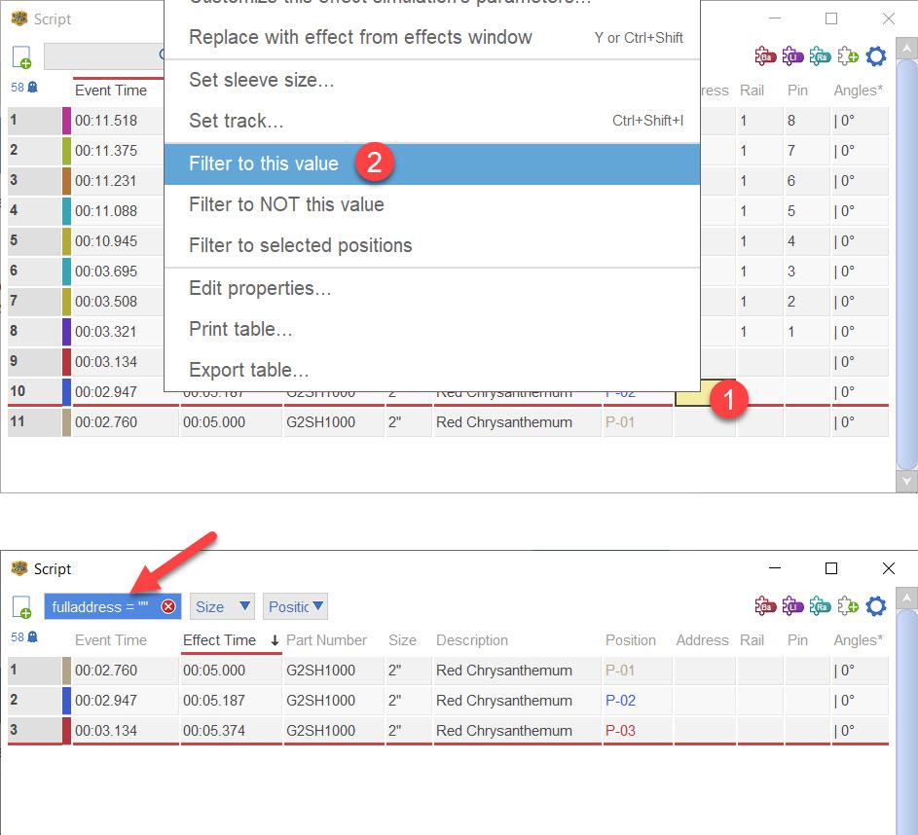Screen dimensions: 918x835
Task: Click the red 'Ba' puzzle icon in filtered window
Action: coord(765,606)
